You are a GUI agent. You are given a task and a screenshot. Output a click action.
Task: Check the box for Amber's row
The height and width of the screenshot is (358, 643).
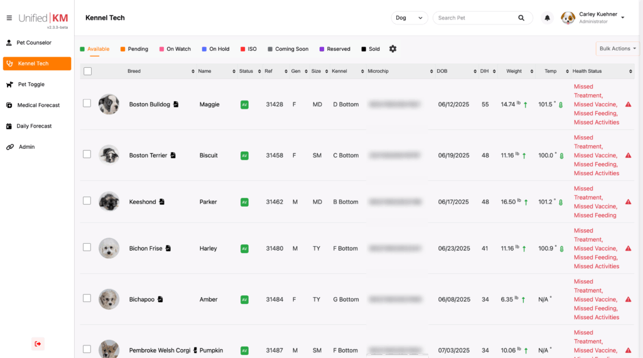87,298
